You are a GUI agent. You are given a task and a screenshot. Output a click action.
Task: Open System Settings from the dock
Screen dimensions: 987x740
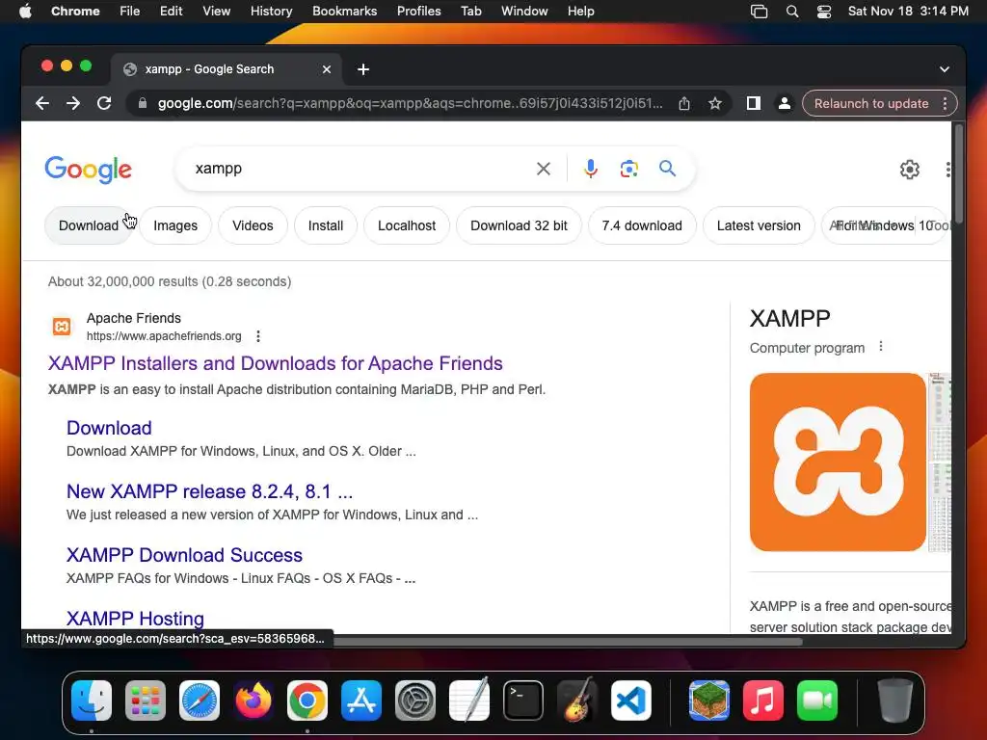coord(415,700)
